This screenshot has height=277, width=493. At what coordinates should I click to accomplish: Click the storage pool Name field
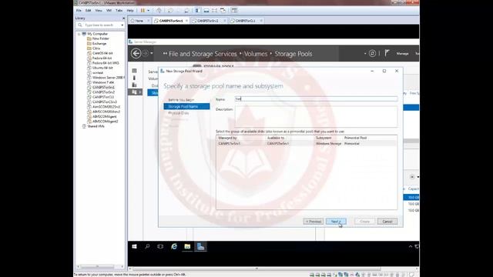coord(316,99)
